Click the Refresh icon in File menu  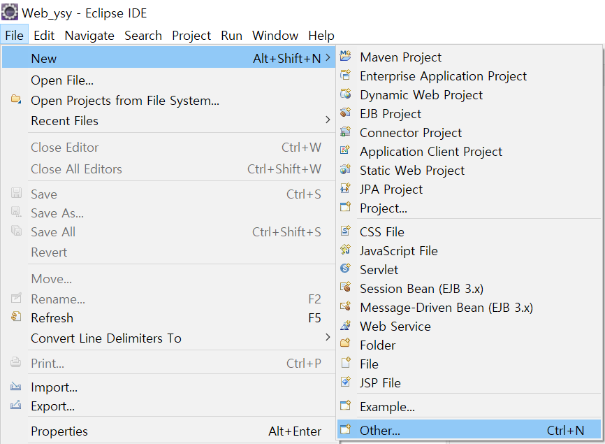16,317
